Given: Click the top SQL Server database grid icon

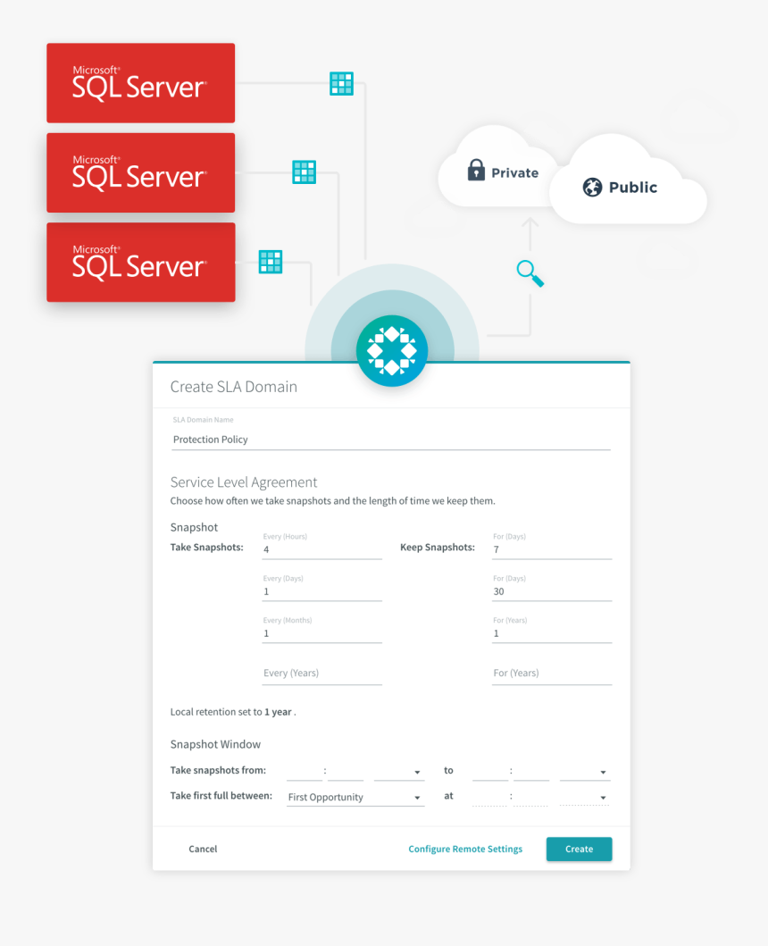Looking at the screenshot, I should pos(341,84).
